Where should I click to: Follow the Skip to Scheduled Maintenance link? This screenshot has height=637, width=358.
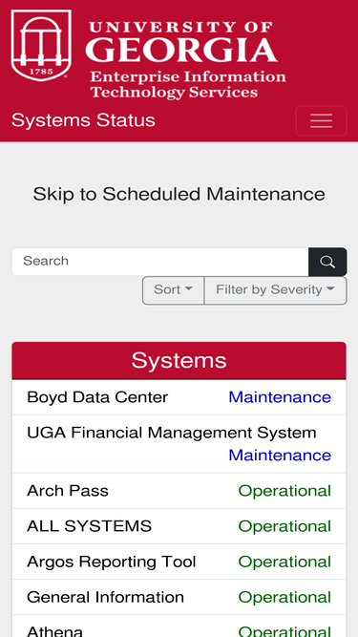point(179,194)
